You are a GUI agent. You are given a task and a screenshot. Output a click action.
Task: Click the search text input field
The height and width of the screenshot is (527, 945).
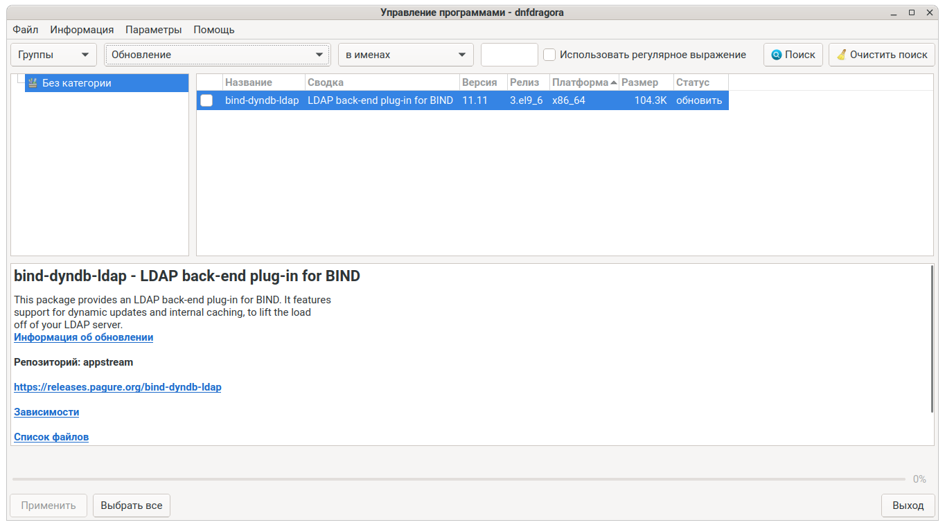(x=509, y=55)
